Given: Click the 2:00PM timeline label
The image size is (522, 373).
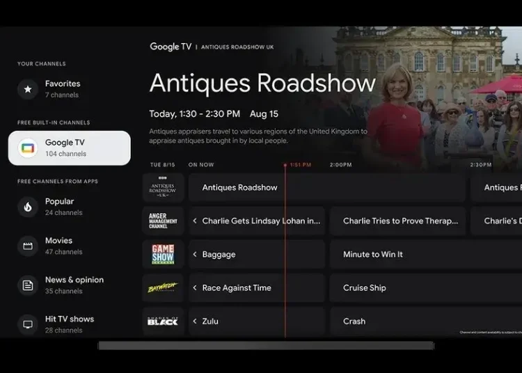Looking at the screenshot, I should (340, 165).
